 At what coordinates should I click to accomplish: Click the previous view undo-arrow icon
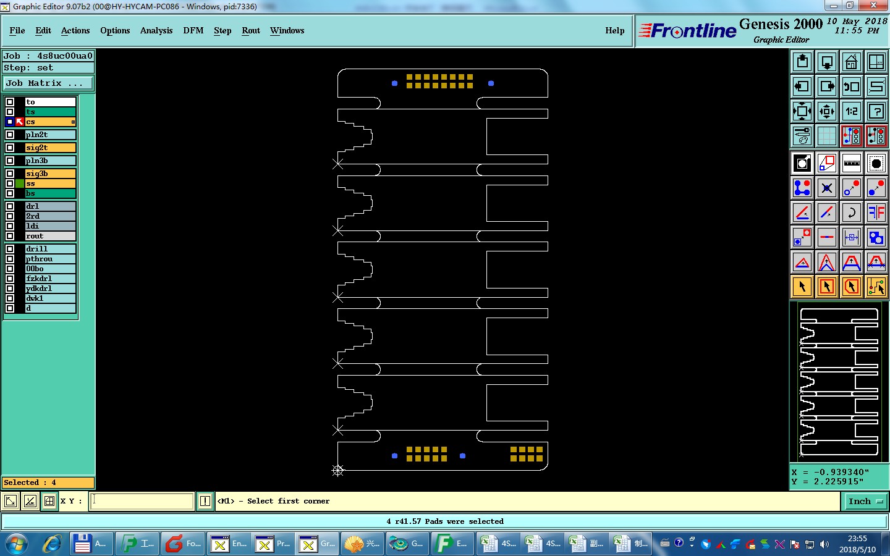[852, 86]
